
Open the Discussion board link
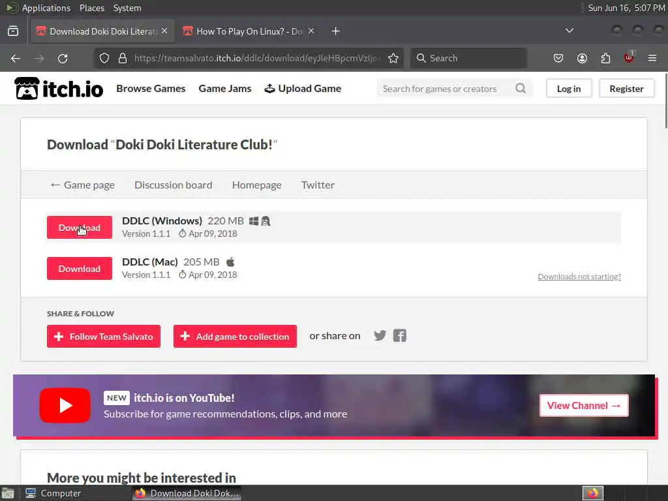(x=174, y=185)
